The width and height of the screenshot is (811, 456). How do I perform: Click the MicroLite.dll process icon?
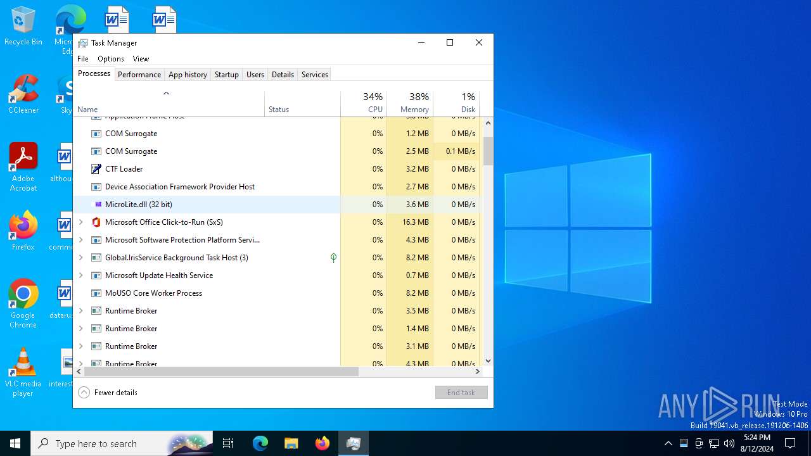(98, 205)
